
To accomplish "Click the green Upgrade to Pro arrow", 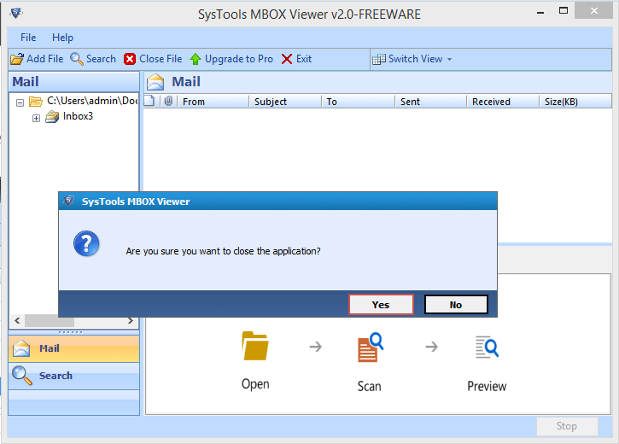I will click(x=196, y=59).
